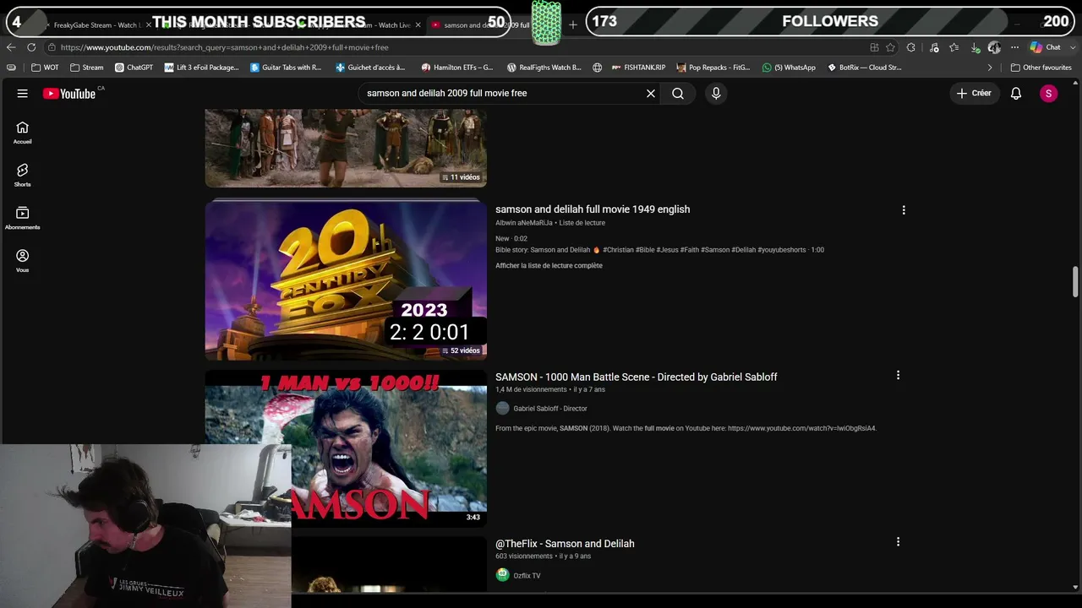Open Shorts from the sidebar

pos(23,175)
